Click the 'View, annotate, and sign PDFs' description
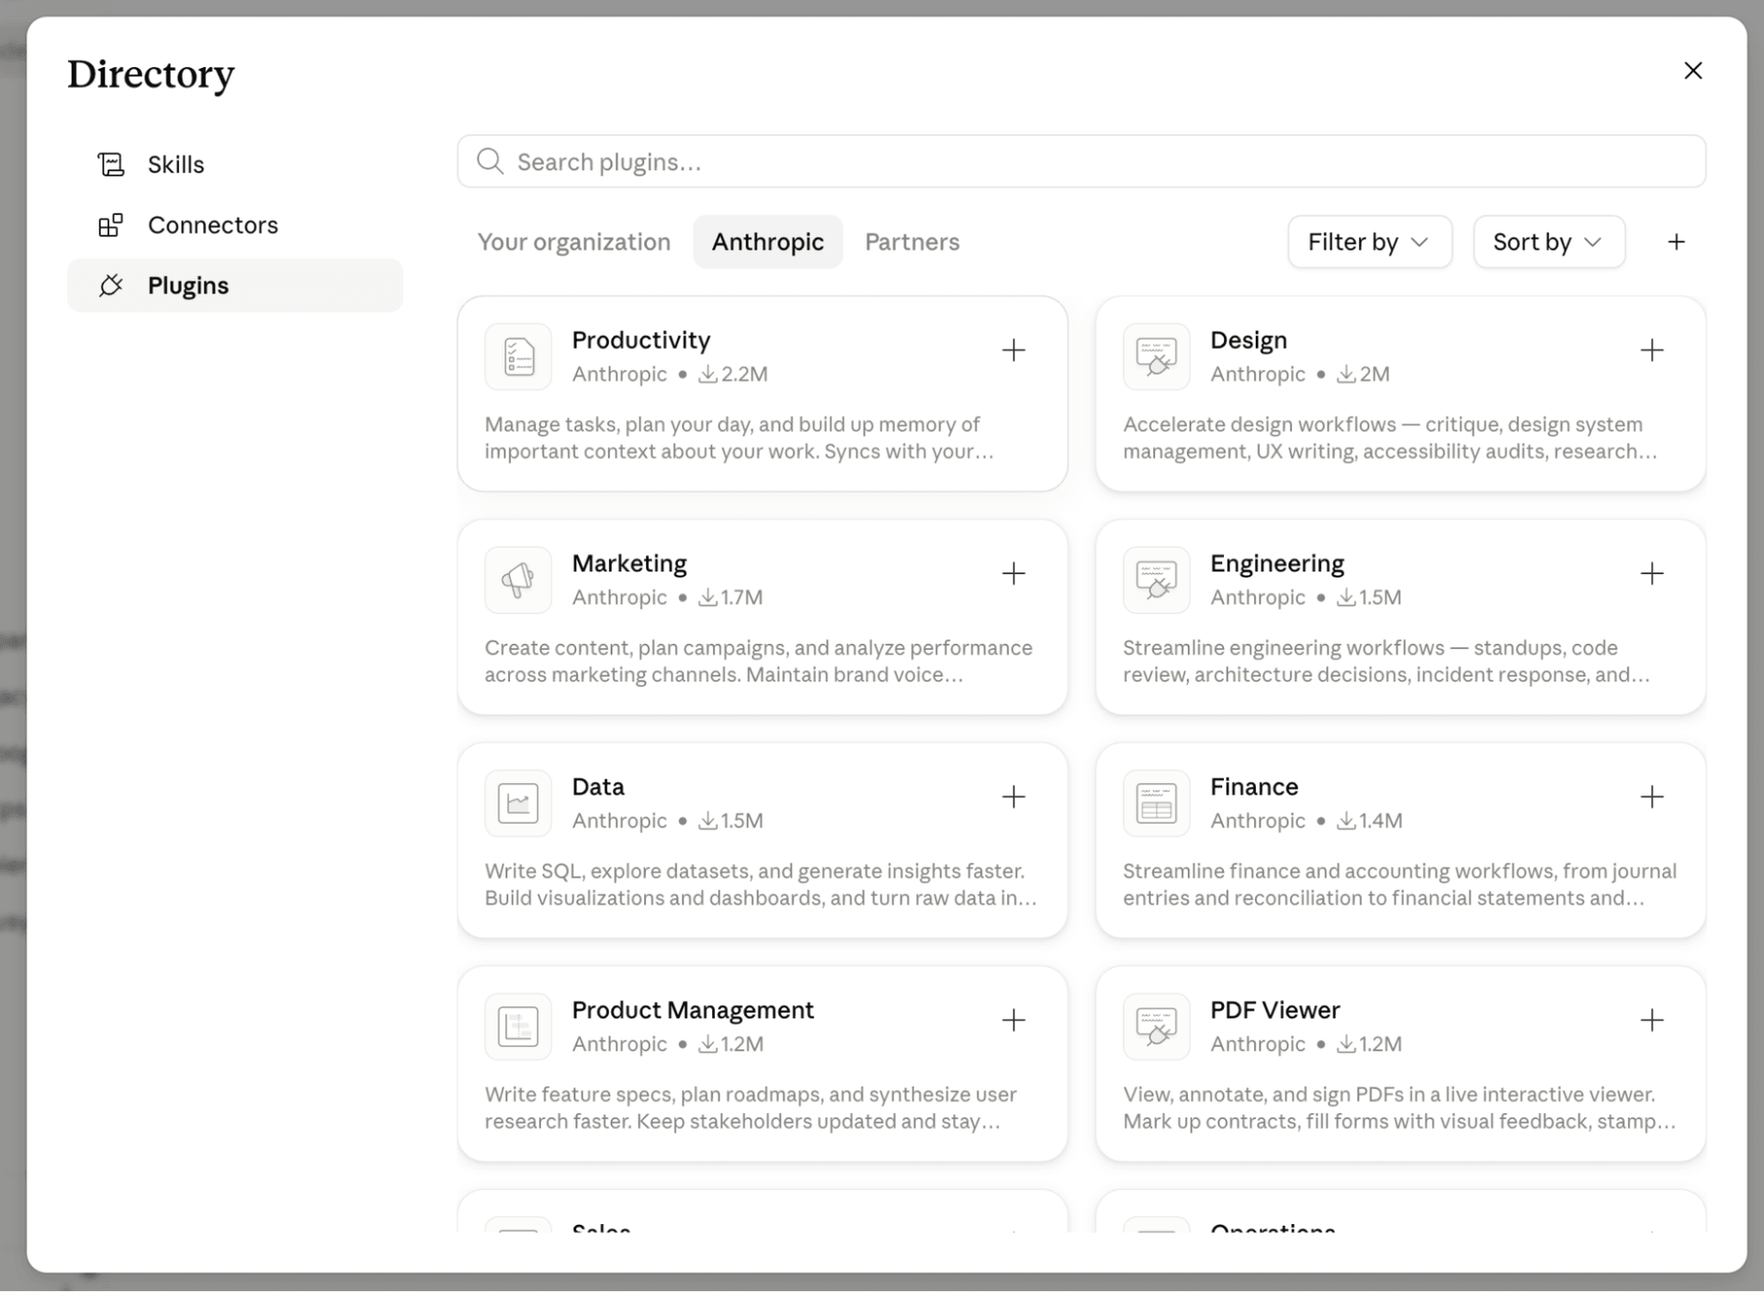This screenshot has height=1292, width=1764. point(1399,1107)
